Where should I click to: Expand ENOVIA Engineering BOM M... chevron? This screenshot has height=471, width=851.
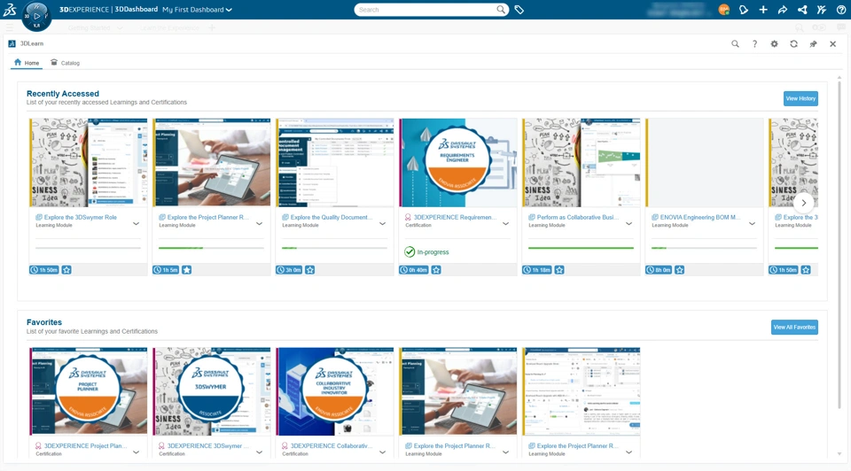753,223
